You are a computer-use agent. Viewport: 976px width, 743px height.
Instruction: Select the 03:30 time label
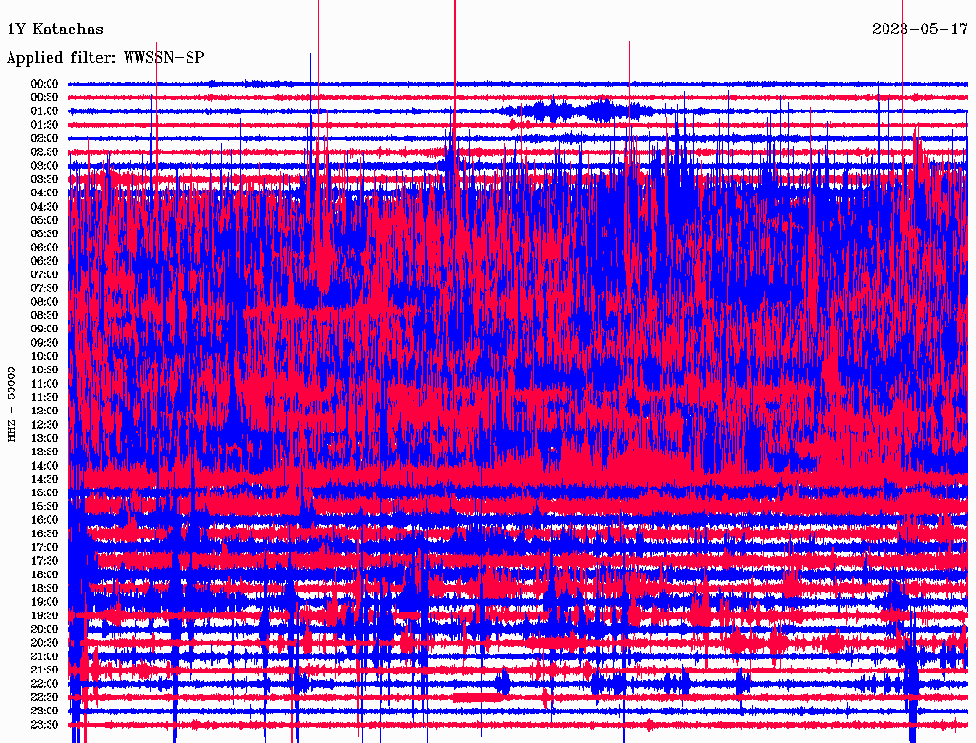point(45,179)
